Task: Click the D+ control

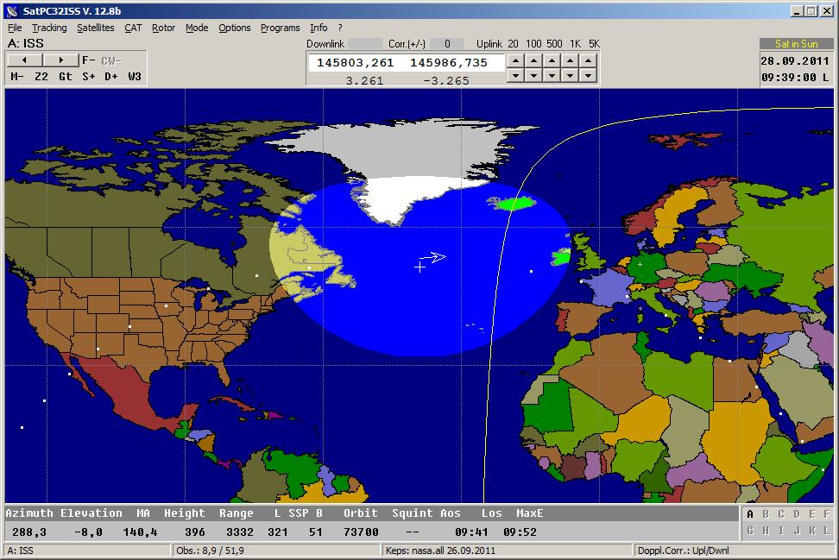Action: click(111, 77)
